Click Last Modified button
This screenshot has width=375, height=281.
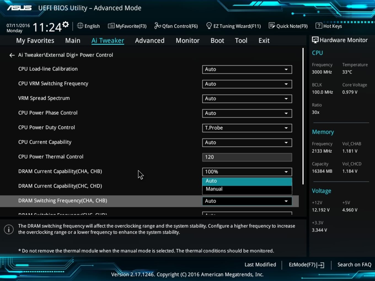(260, 265)
